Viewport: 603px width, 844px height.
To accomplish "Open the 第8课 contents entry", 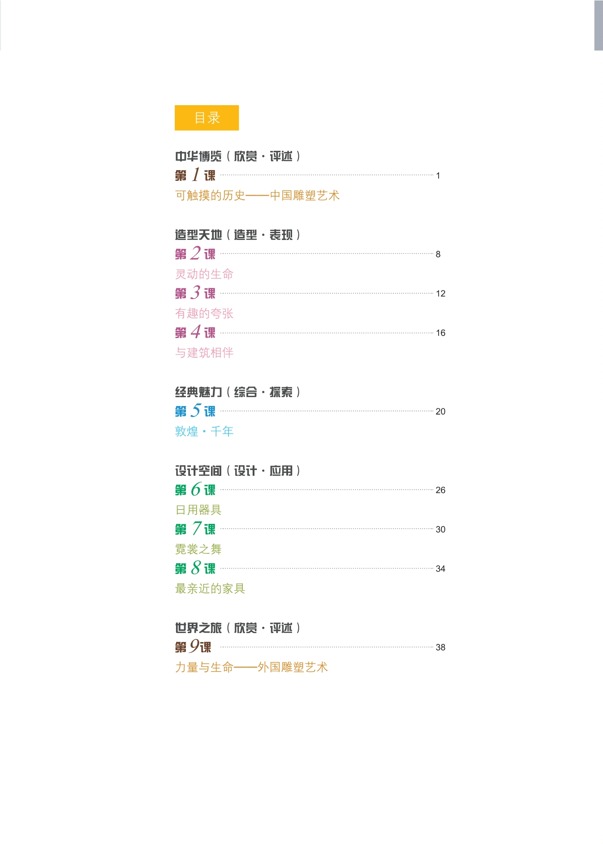I will coord(195,569).
